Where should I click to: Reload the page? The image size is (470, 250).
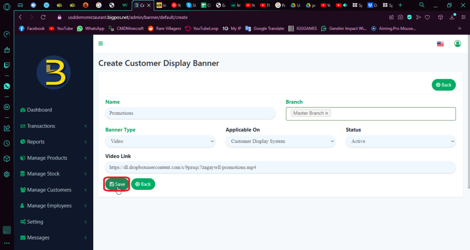[x=43, y=17]
